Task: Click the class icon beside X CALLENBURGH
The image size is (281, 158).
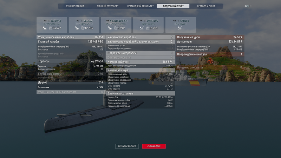Action: [x=107, y=21]
